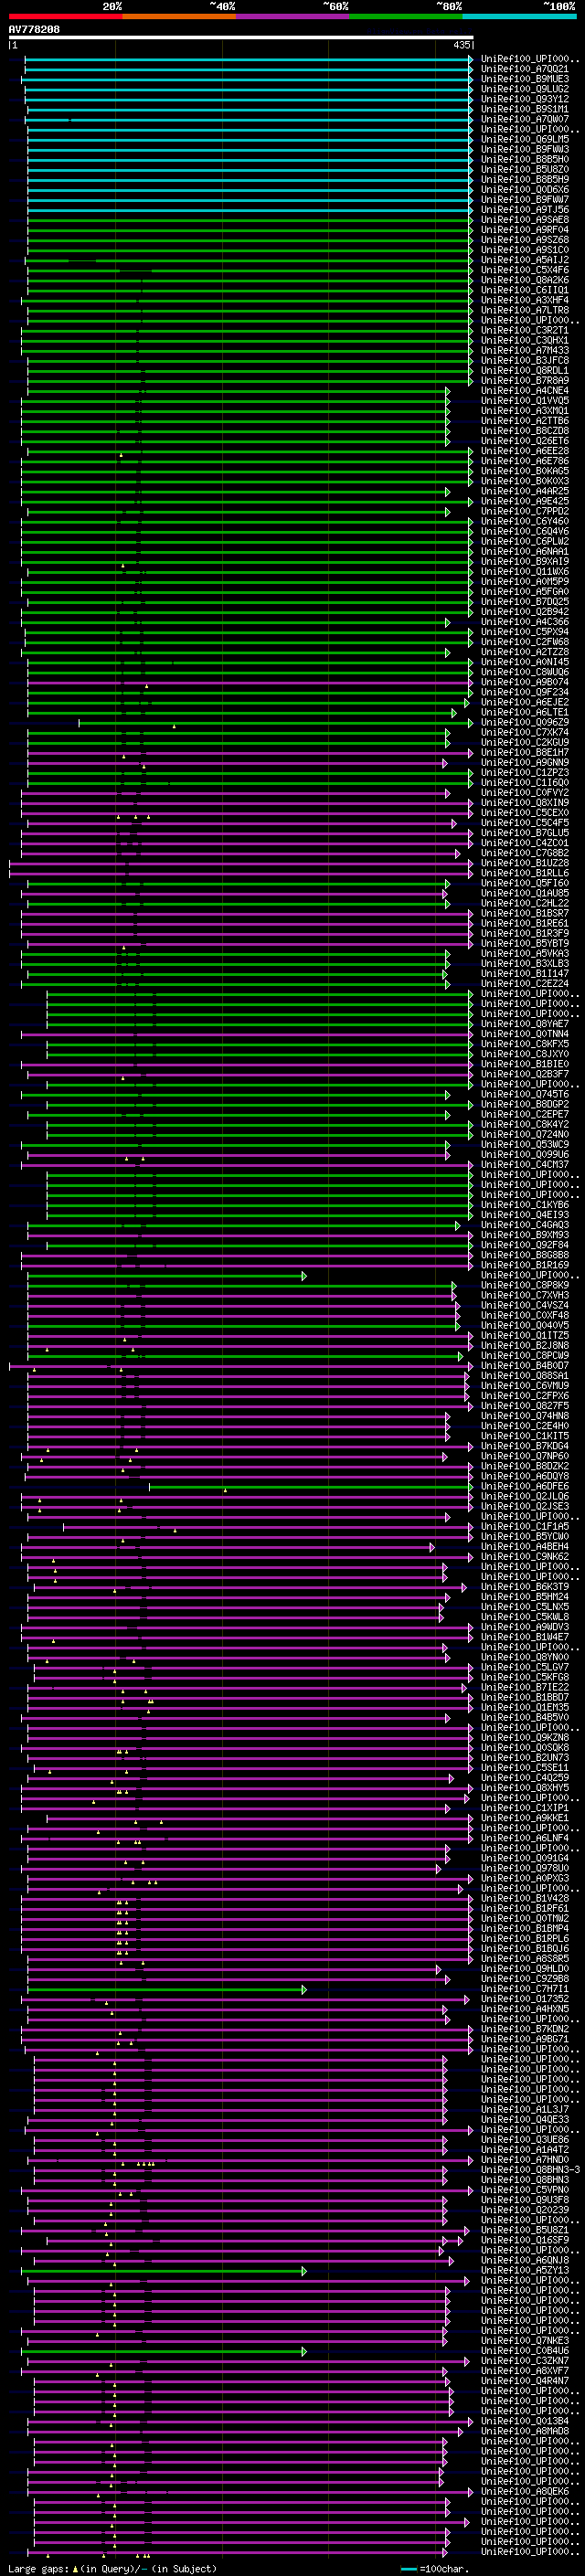Viewport: 585px width, 2576px height.
Task: Select UniRef100_C7PPD2 label
Action: (525, 511)
